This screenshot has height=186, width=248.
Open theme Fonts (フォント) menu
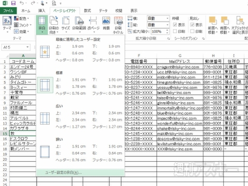[x=23, y=25]
